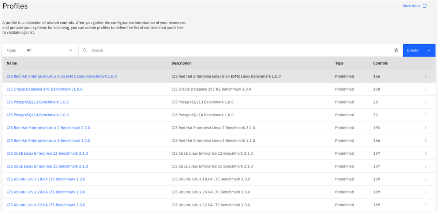The width and height of the screenshot is (439, 213).
Task: Collapse the Type dropdown chevron
Action: (x=71, y=50)
